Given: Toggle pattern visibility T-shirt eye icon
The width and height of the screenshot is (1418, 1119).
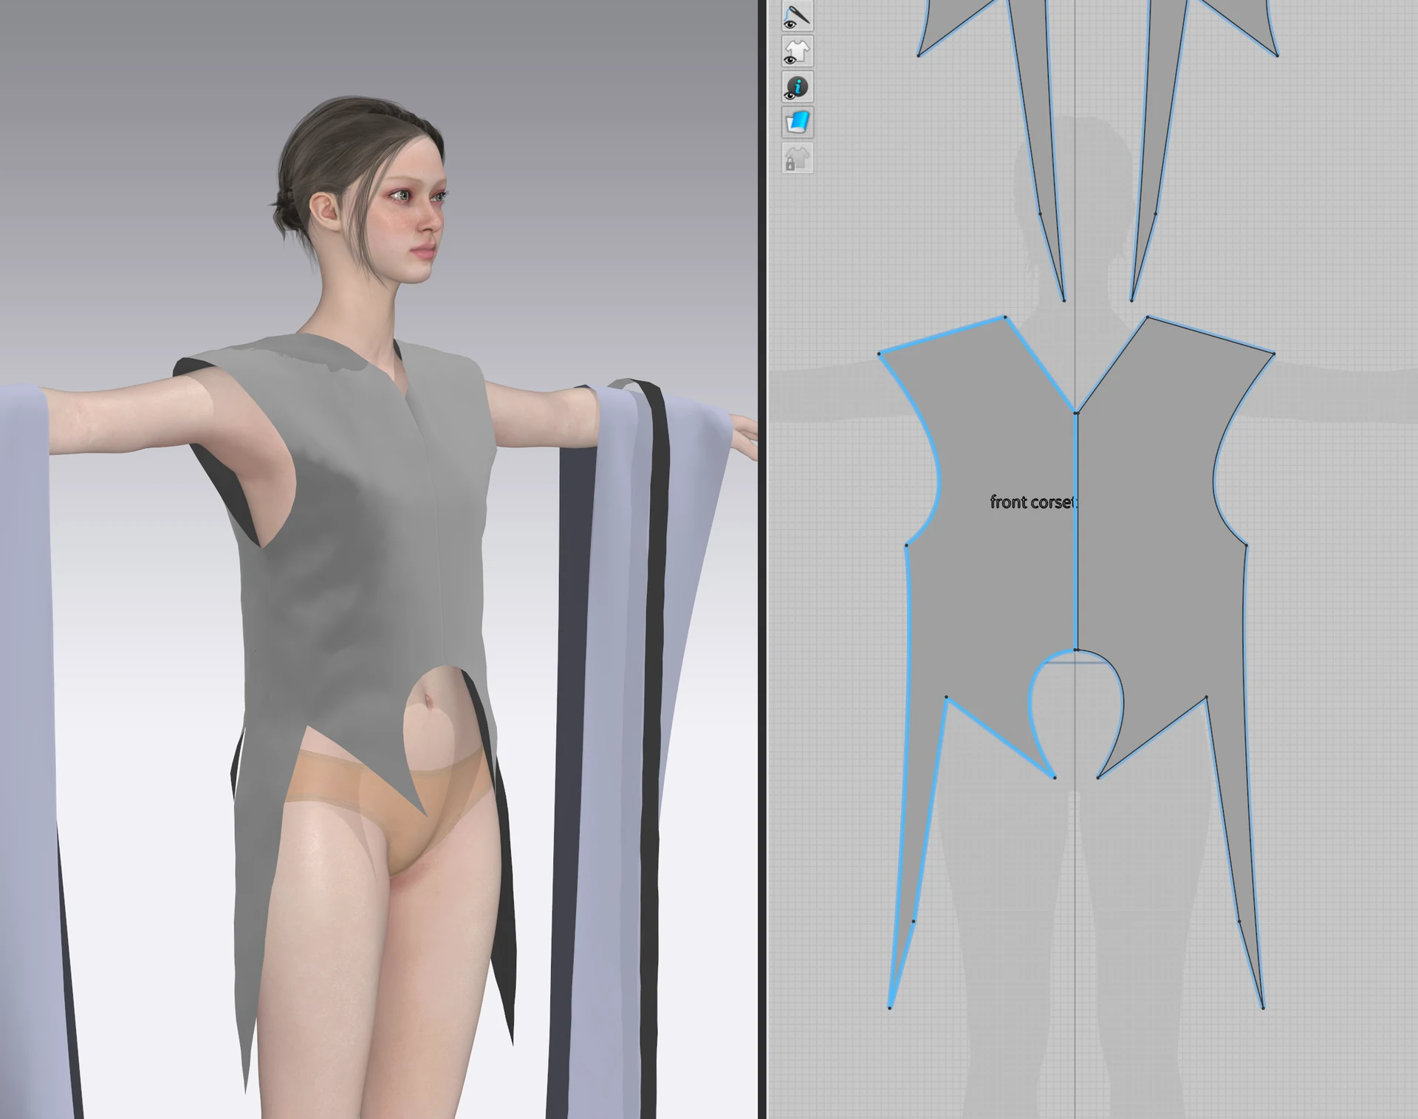Looking at the screenshot, I should pos(797,52).
